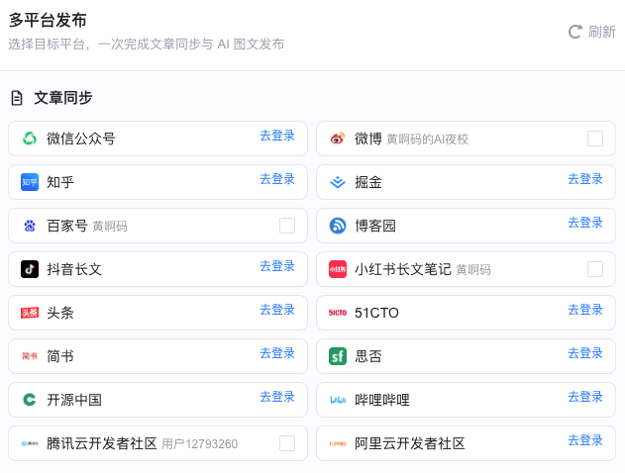Check the 百家号 platform checkbox

click(287, 226)
